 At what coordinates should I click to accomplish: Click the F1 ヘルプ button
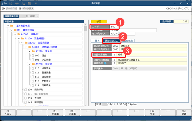(8, 112)
